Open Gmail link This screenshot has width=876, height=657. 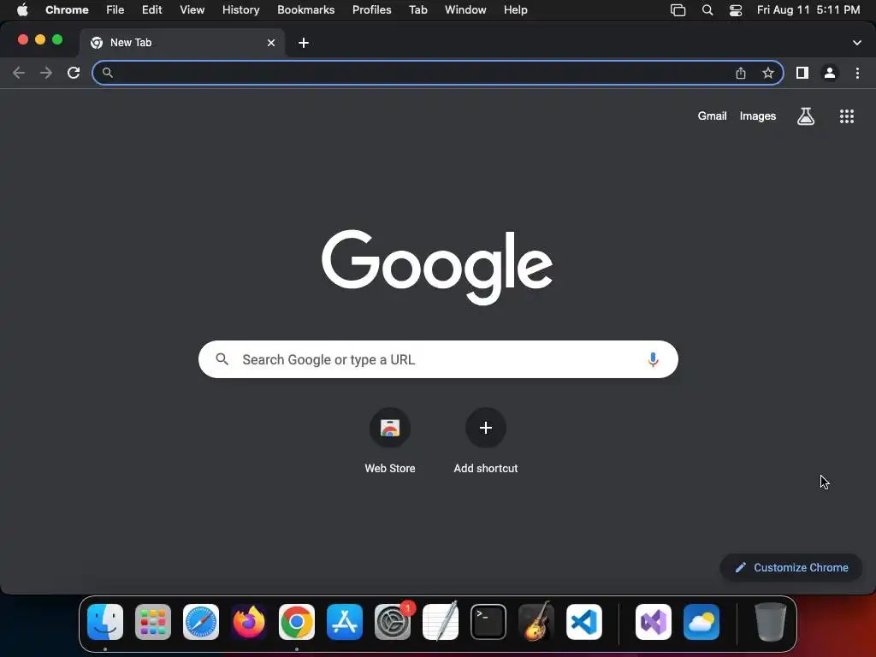pyautogui.click(x=712, y=116)
